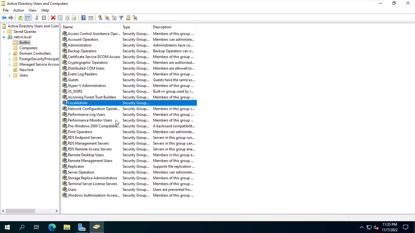Click the Cut scissors toolbar icon
415x233 pixels.
[37, 18]
